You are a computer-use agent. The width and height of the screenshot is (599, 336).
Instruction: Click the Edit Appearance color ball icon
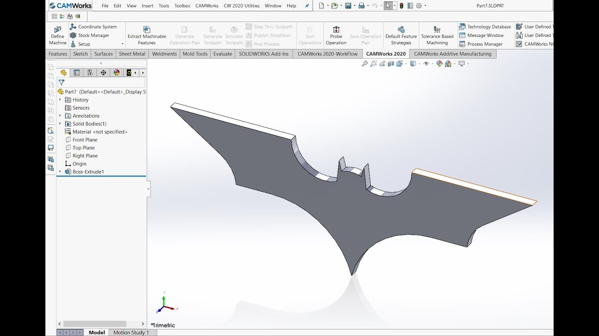439,63
